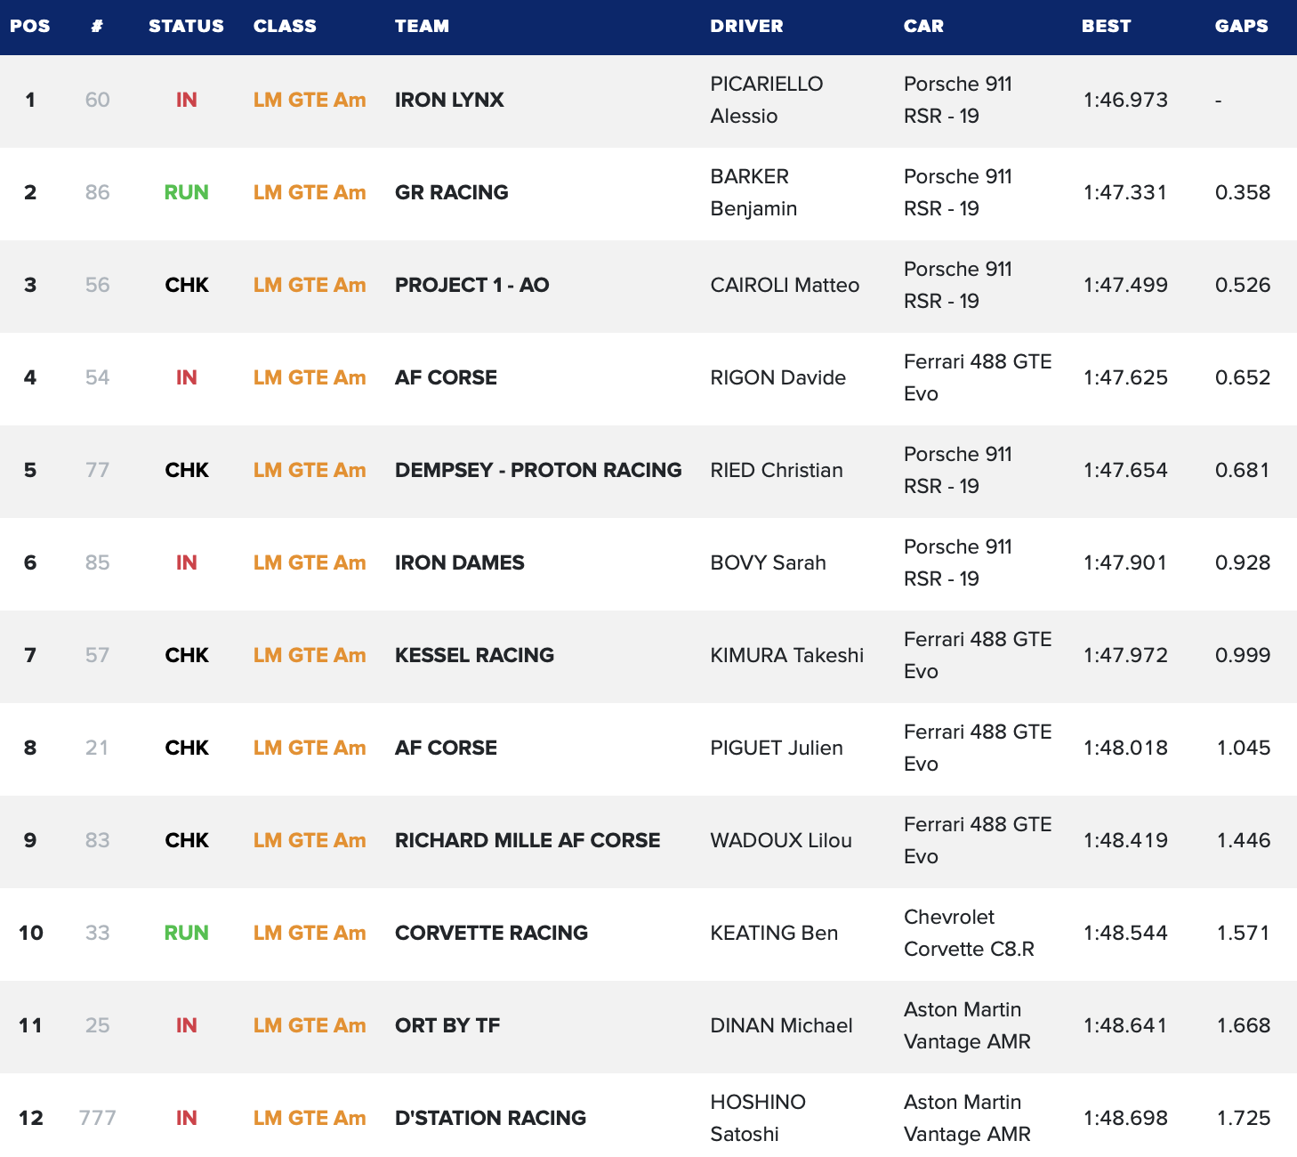Click the GAPS column header
The height and width of the screenshot is (1157, 1297).
coord(1241,26)
